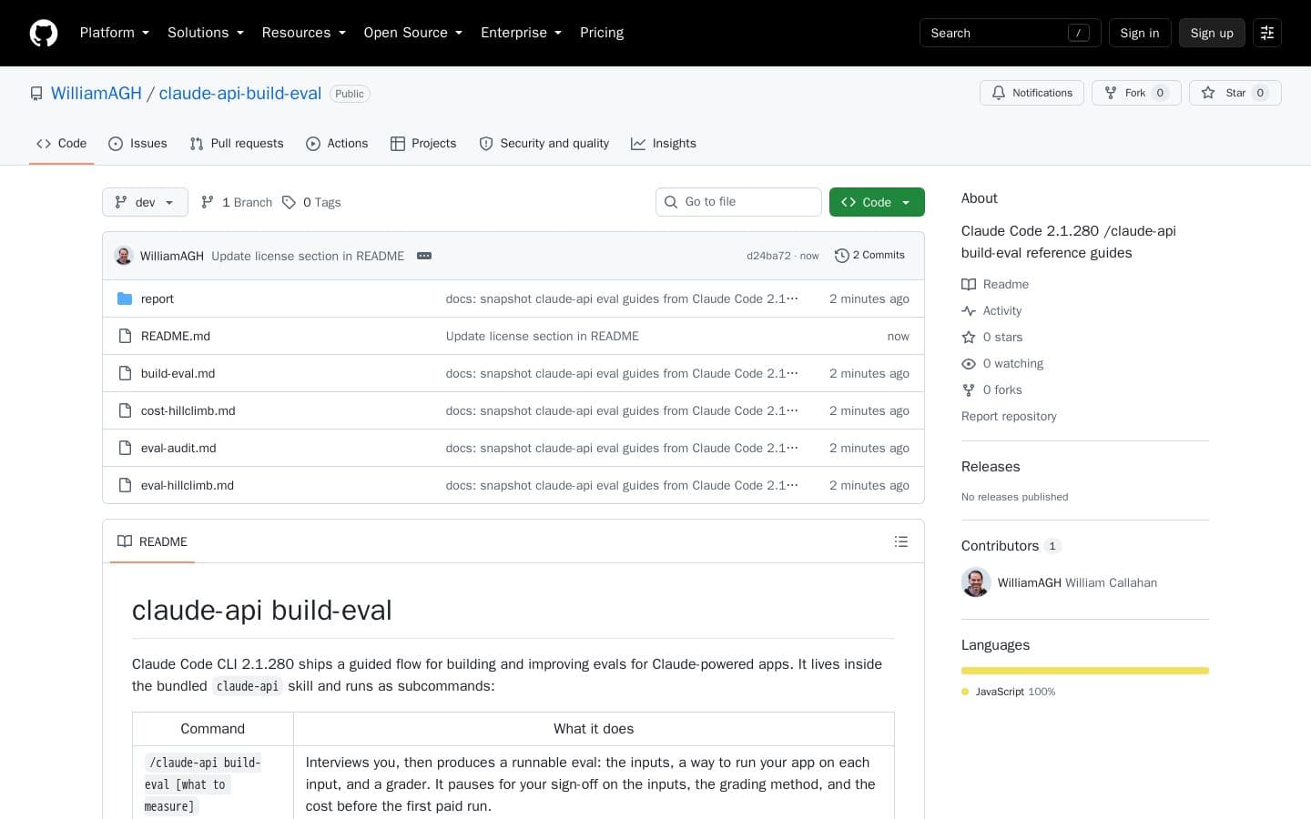Open the Actions tab
This screenshot has width=1311, height=819.
pyautogui.click(x=337, y=144)
